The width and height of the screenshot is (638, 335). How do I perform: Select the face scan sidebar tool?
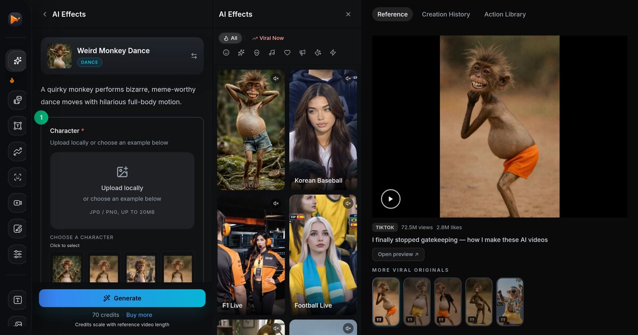pyautogui.click(x=18, y=177)
